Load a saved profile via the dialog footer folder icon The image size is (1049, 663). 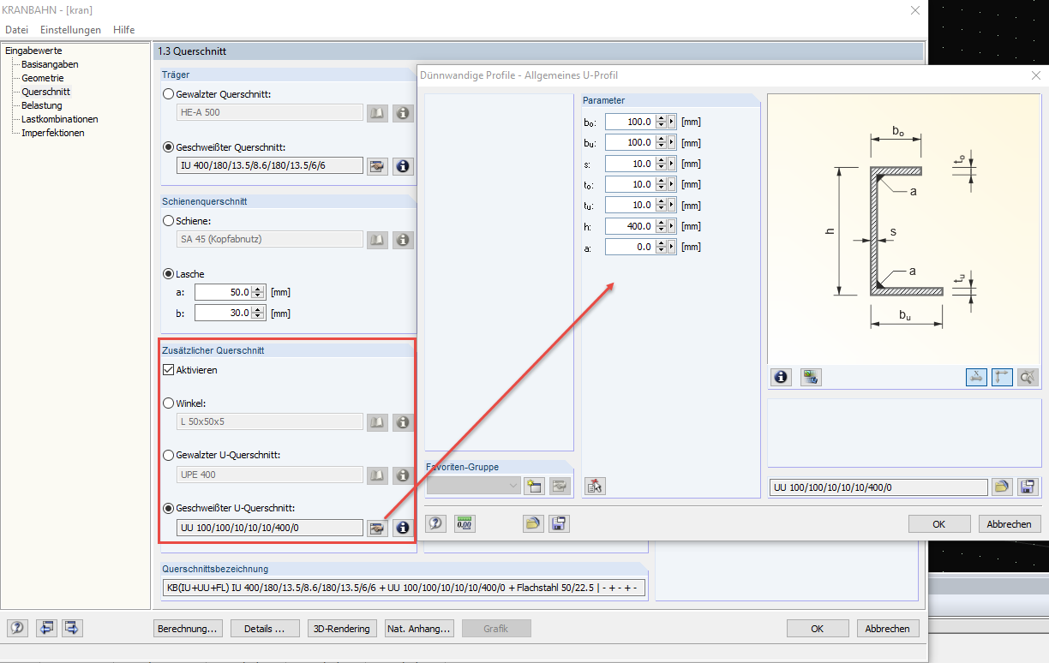point(533,523)
